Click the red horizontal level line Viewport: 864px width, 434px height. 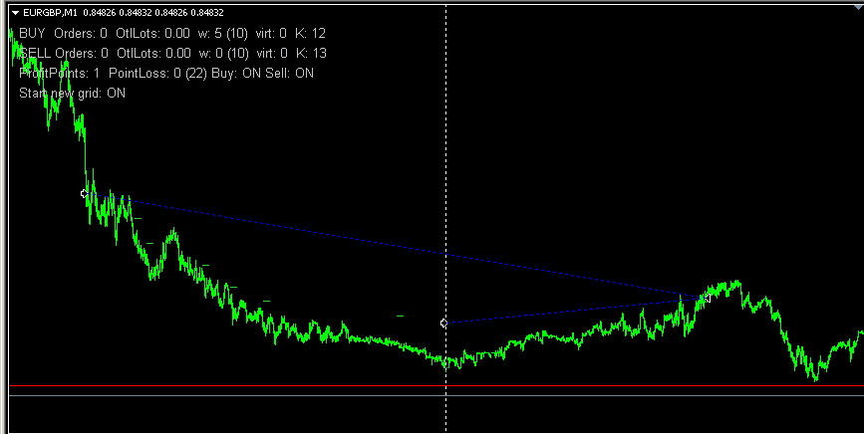click(x=435, y=385)
